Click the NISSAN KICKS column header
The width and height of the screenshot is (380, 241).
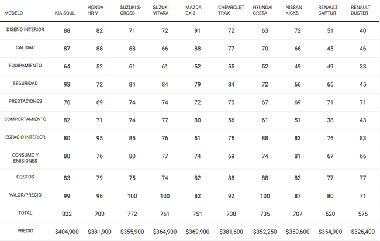293,10
